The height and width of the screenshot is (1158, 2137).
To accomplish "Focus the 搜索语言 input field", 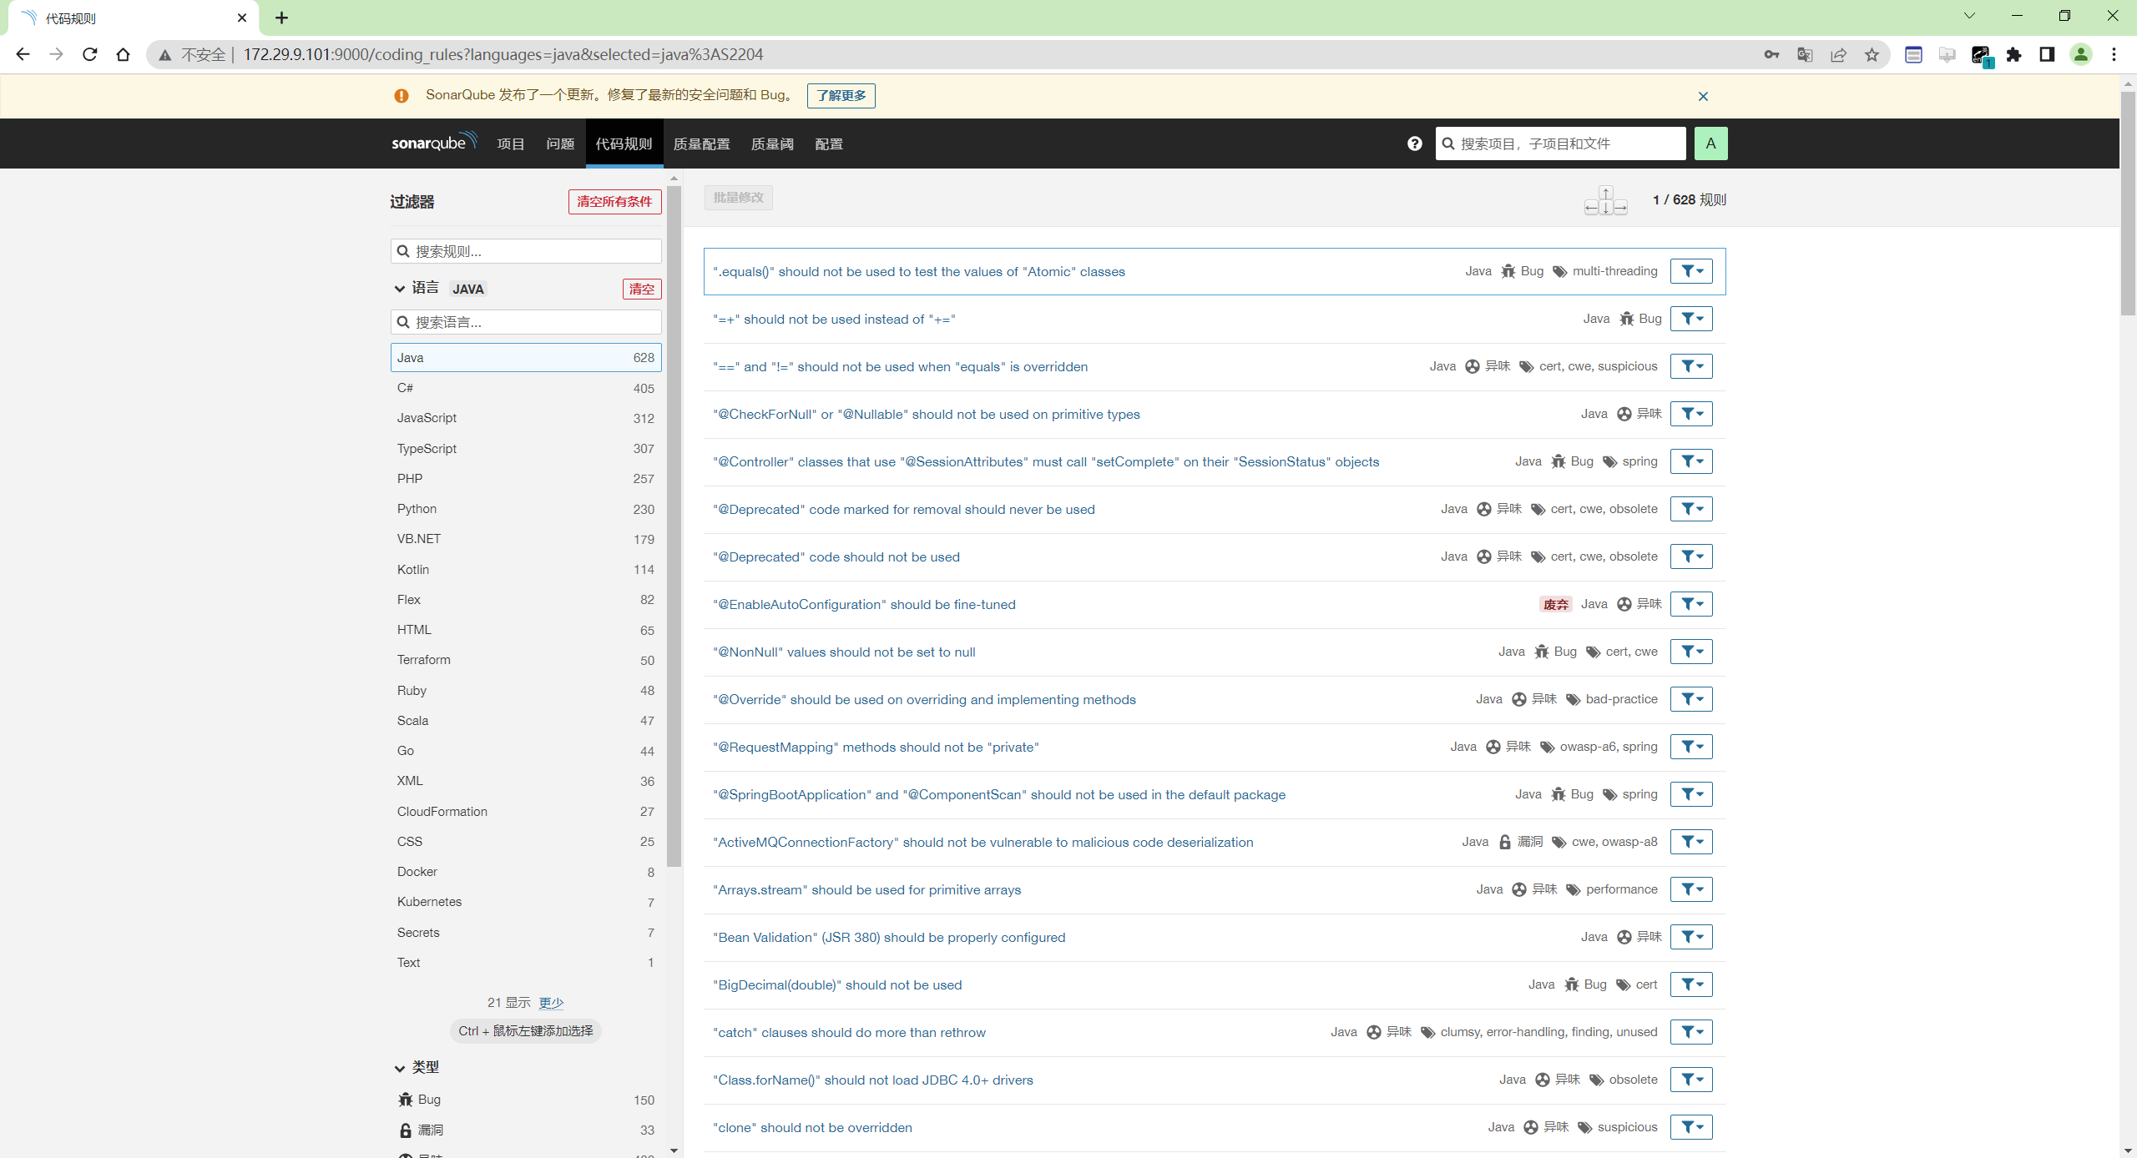I will click(x=526, y=322).
